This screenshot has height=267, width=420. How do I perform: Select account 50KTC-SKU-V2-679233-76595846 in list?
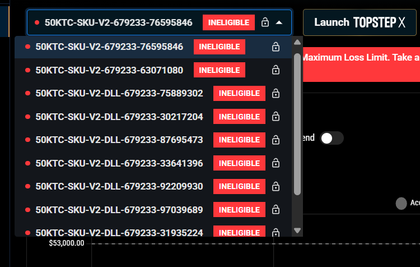click(153, 47)
